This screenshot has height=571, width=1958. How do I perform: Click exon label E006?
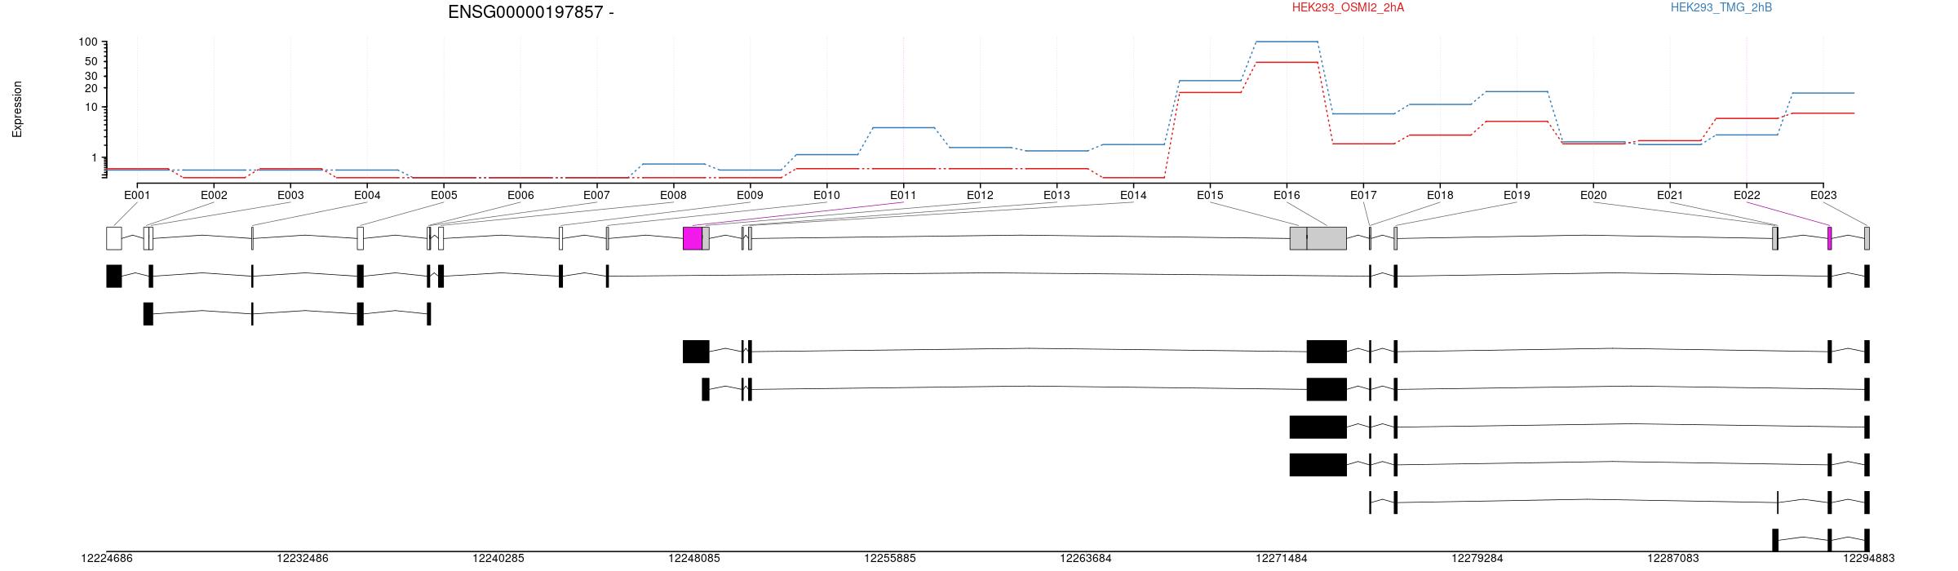(521, 195)
